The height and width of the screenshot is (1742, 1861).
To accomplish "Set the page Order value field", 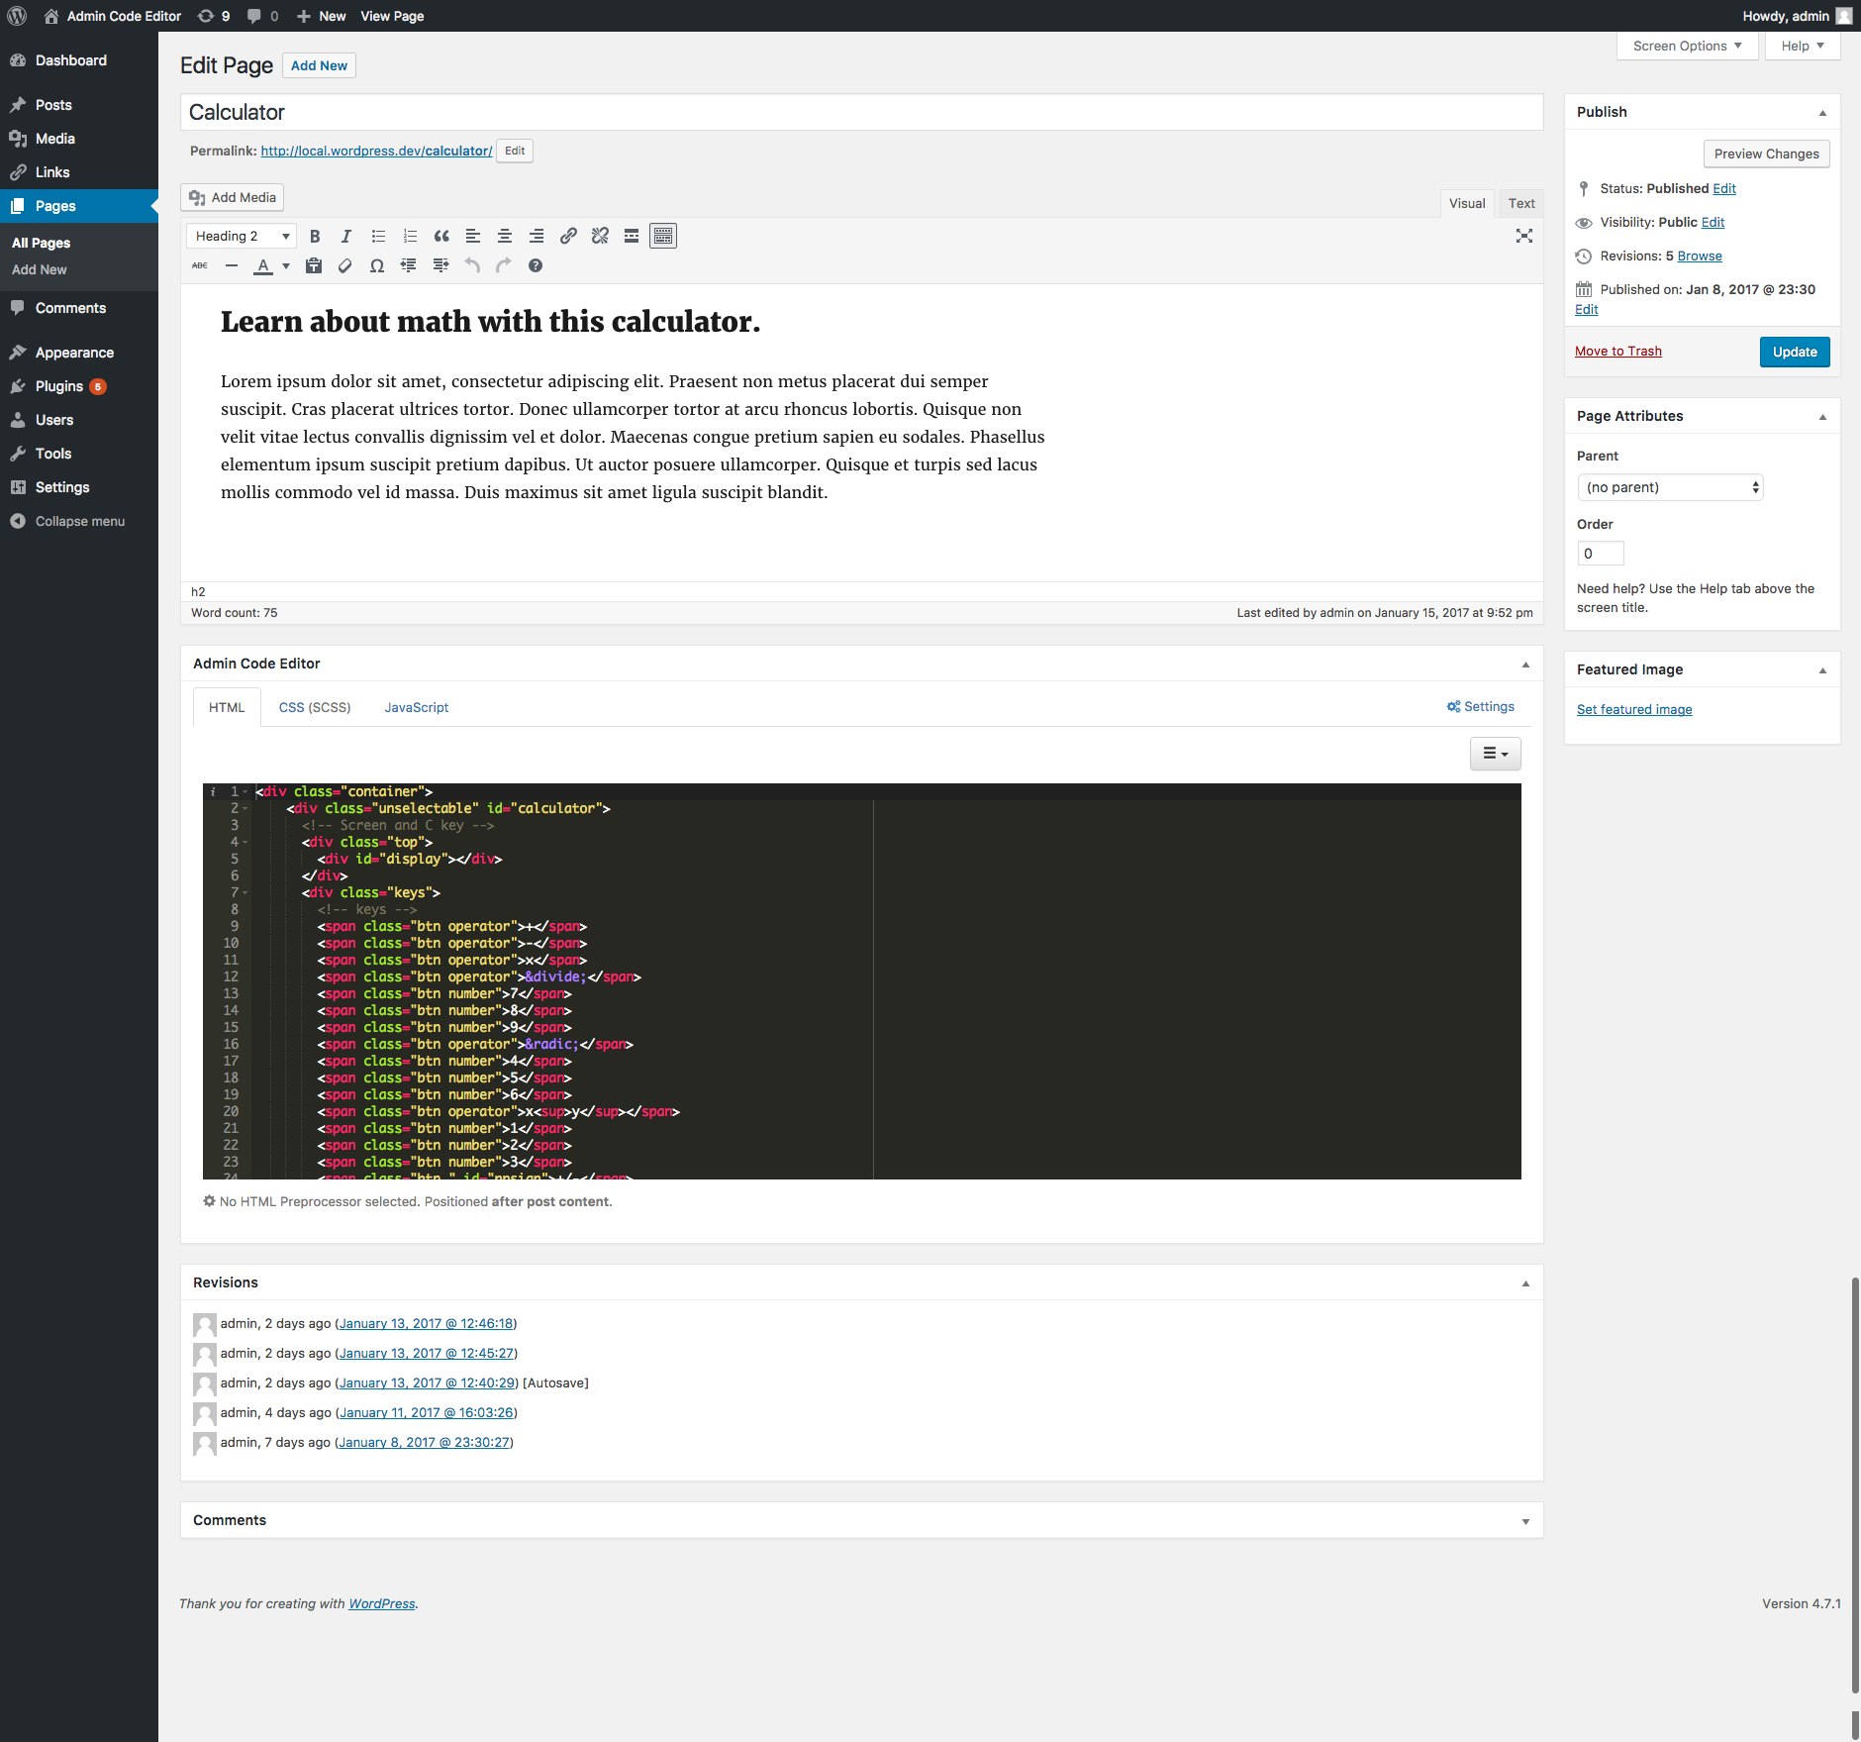I will pos(1600,553).
